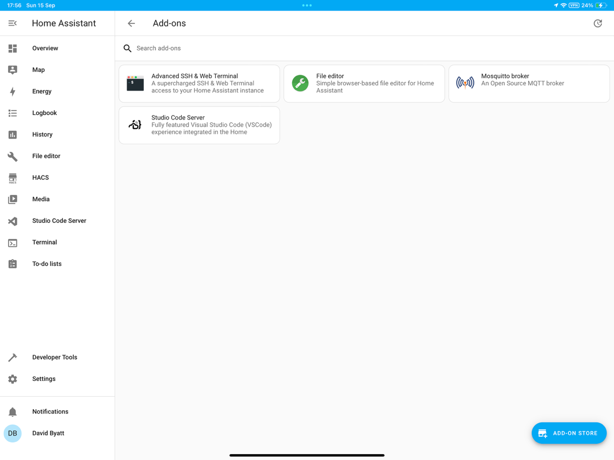Image resolution: width=614 pixels, height=460 pixels.
Task: Open HACS from the sidebar
Action: point(58,178)
